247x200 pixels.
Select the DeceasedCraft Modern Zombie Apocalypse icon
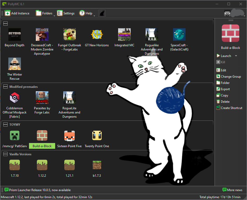pos(42,35)
